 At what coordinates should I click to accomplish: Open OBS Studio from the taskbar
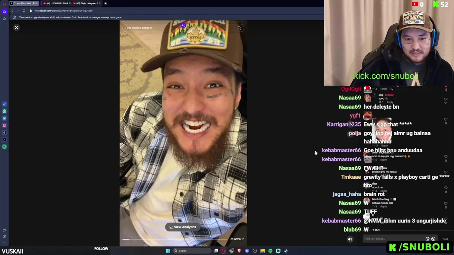255,251
